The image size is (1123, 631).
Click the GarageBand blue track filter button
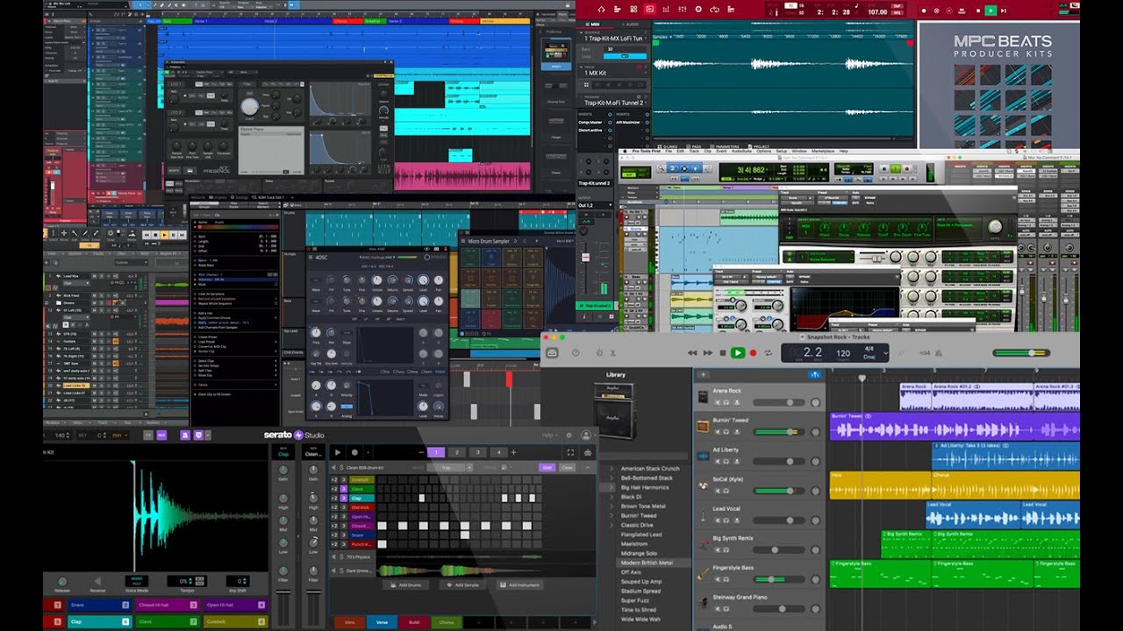[x=816, y=374]
